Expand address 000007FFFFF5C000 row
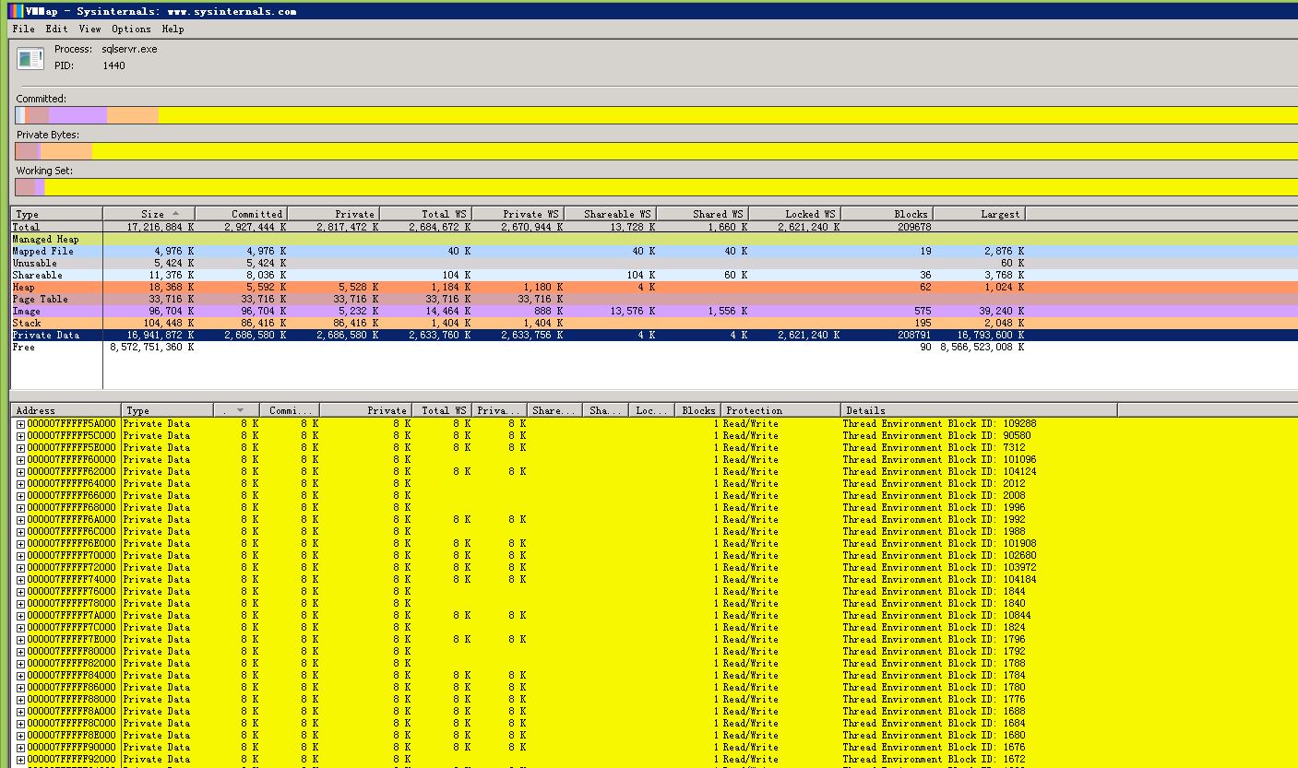Image resolution: width=1298 pixels, height=768 pixels. pyautogui.click(x=20, y=436)
